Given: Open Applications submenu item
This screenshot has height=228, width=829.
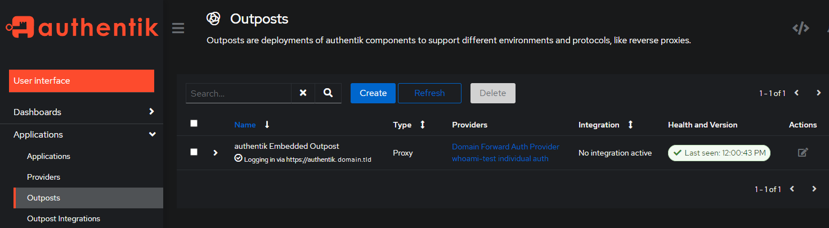Looking at the screenshot, I should tap(48, 156).
